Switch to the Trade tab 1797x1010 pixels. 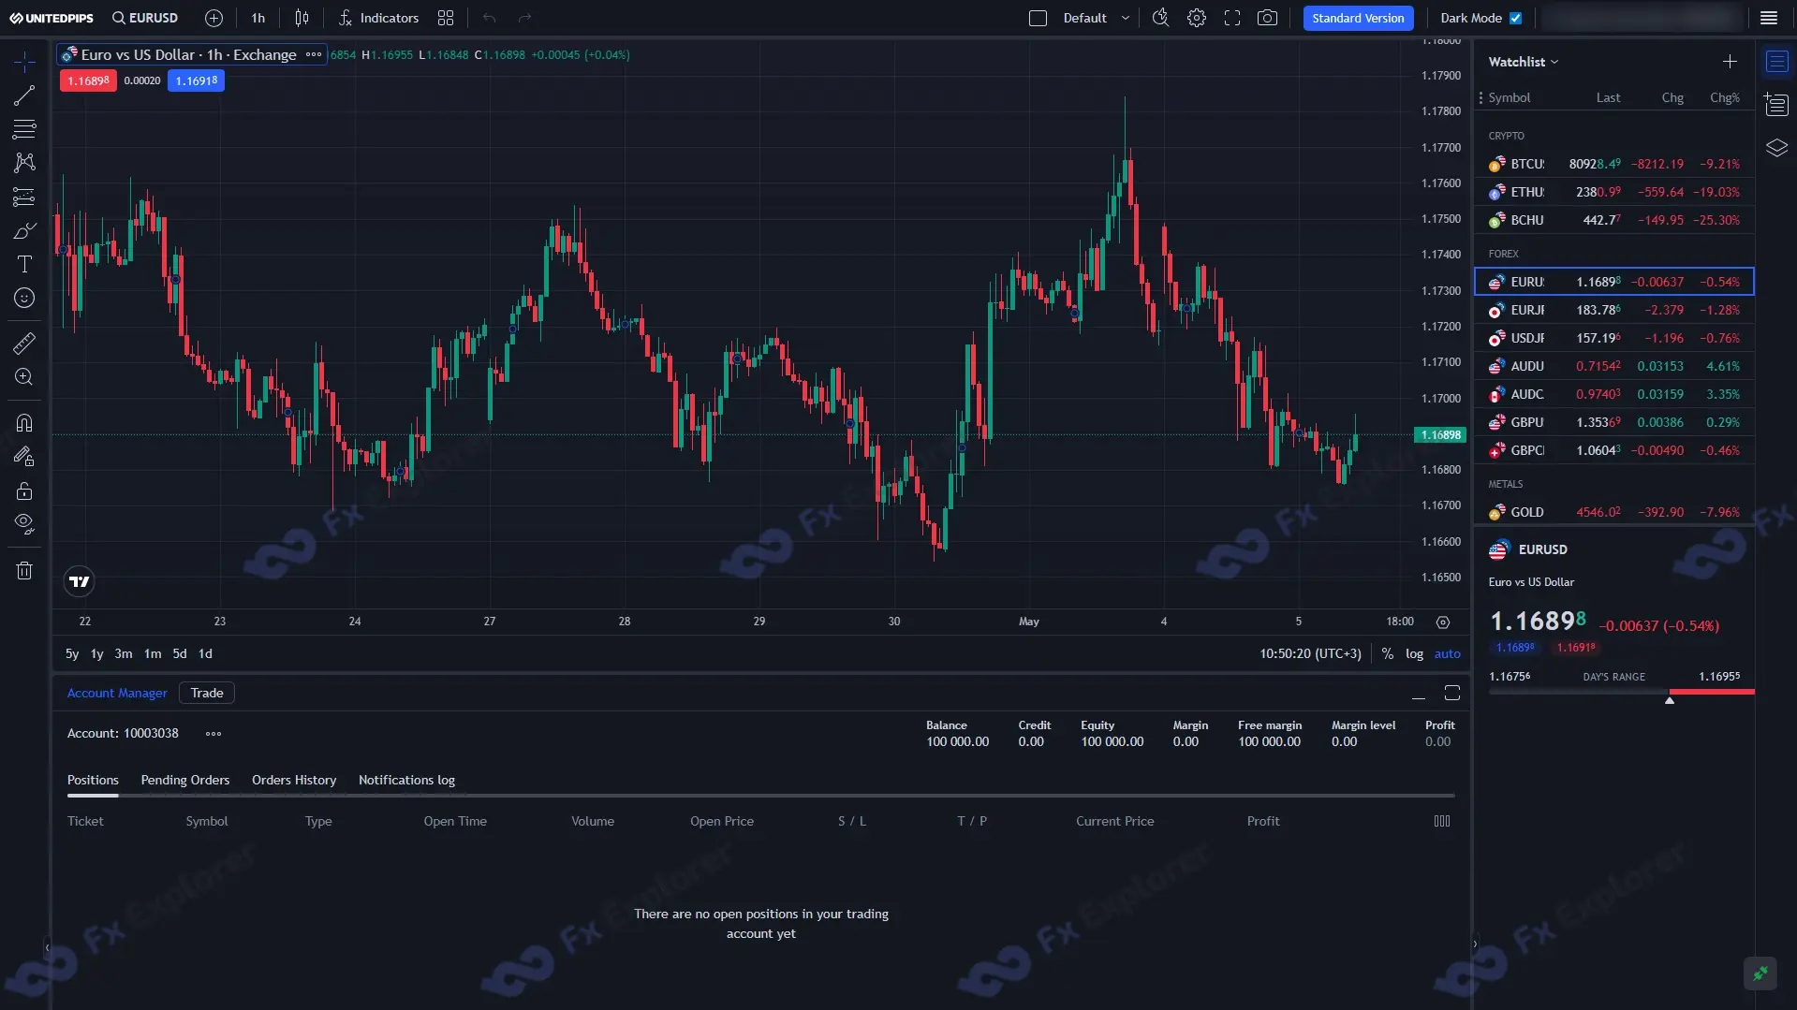pos(207,693)
